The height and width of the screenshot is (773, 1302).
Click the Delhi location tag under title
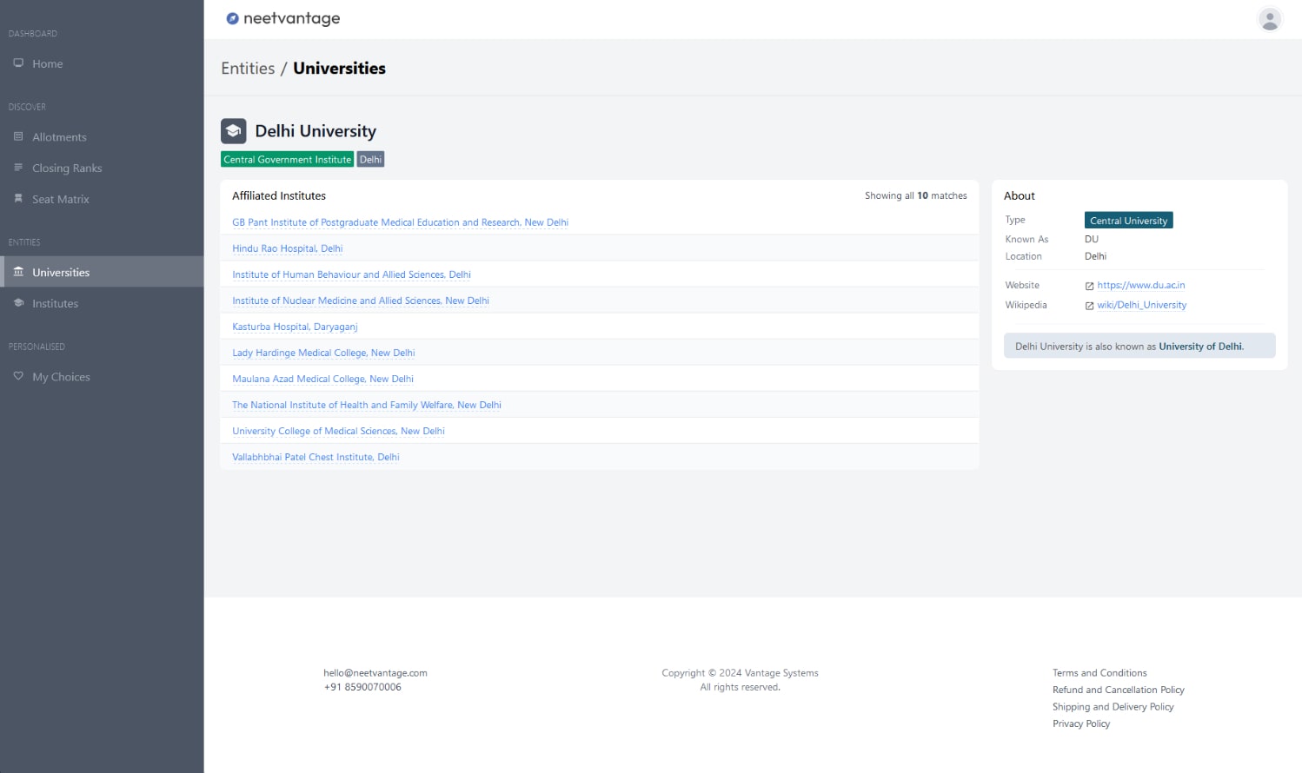click(370, 160)
